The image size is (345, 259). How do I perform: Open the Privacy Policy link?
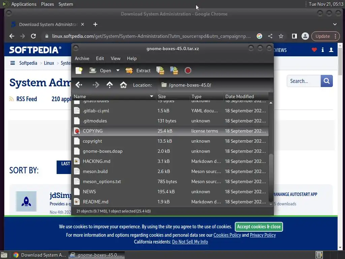click(x=263, y=235)
